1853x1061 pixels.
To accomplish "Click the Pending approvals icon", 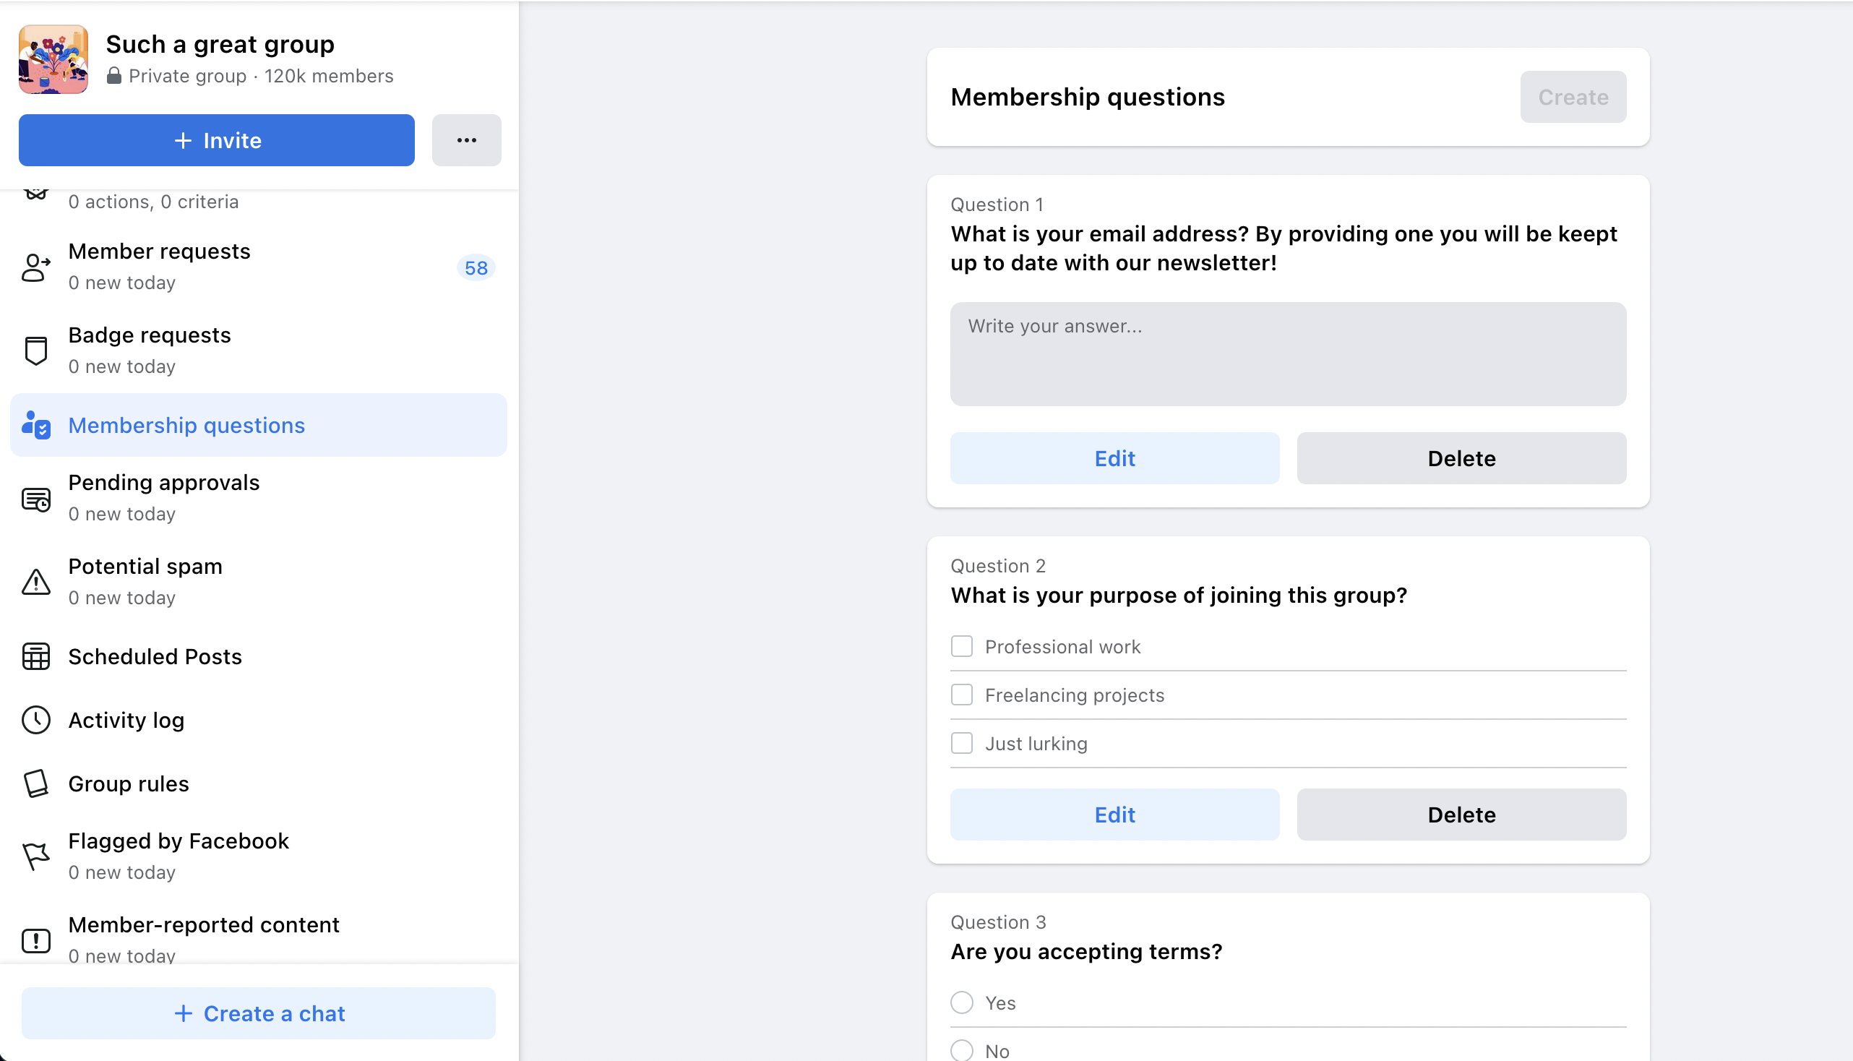I will click(x=35, y=499).
